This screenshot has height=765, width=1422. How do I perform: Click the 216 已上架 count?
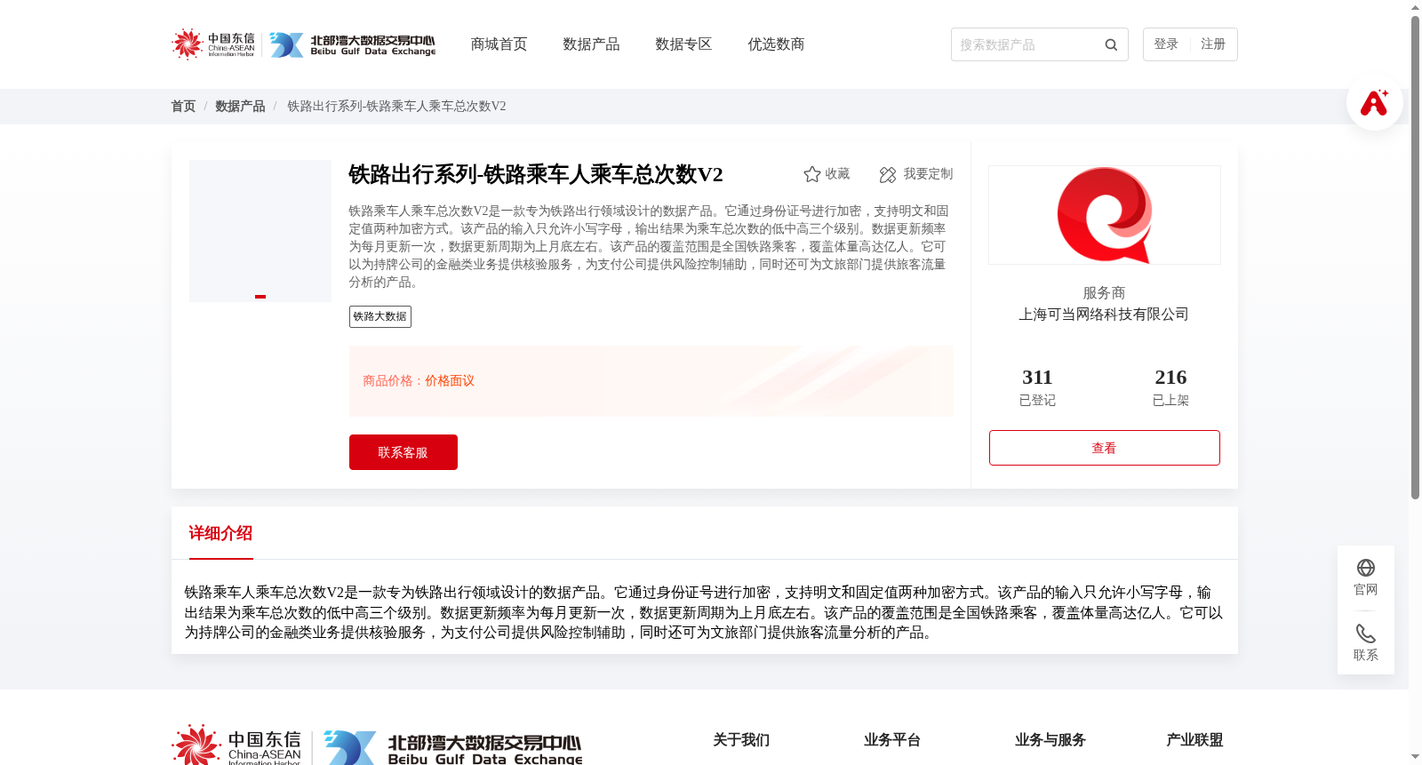(x=1170, y=386)
